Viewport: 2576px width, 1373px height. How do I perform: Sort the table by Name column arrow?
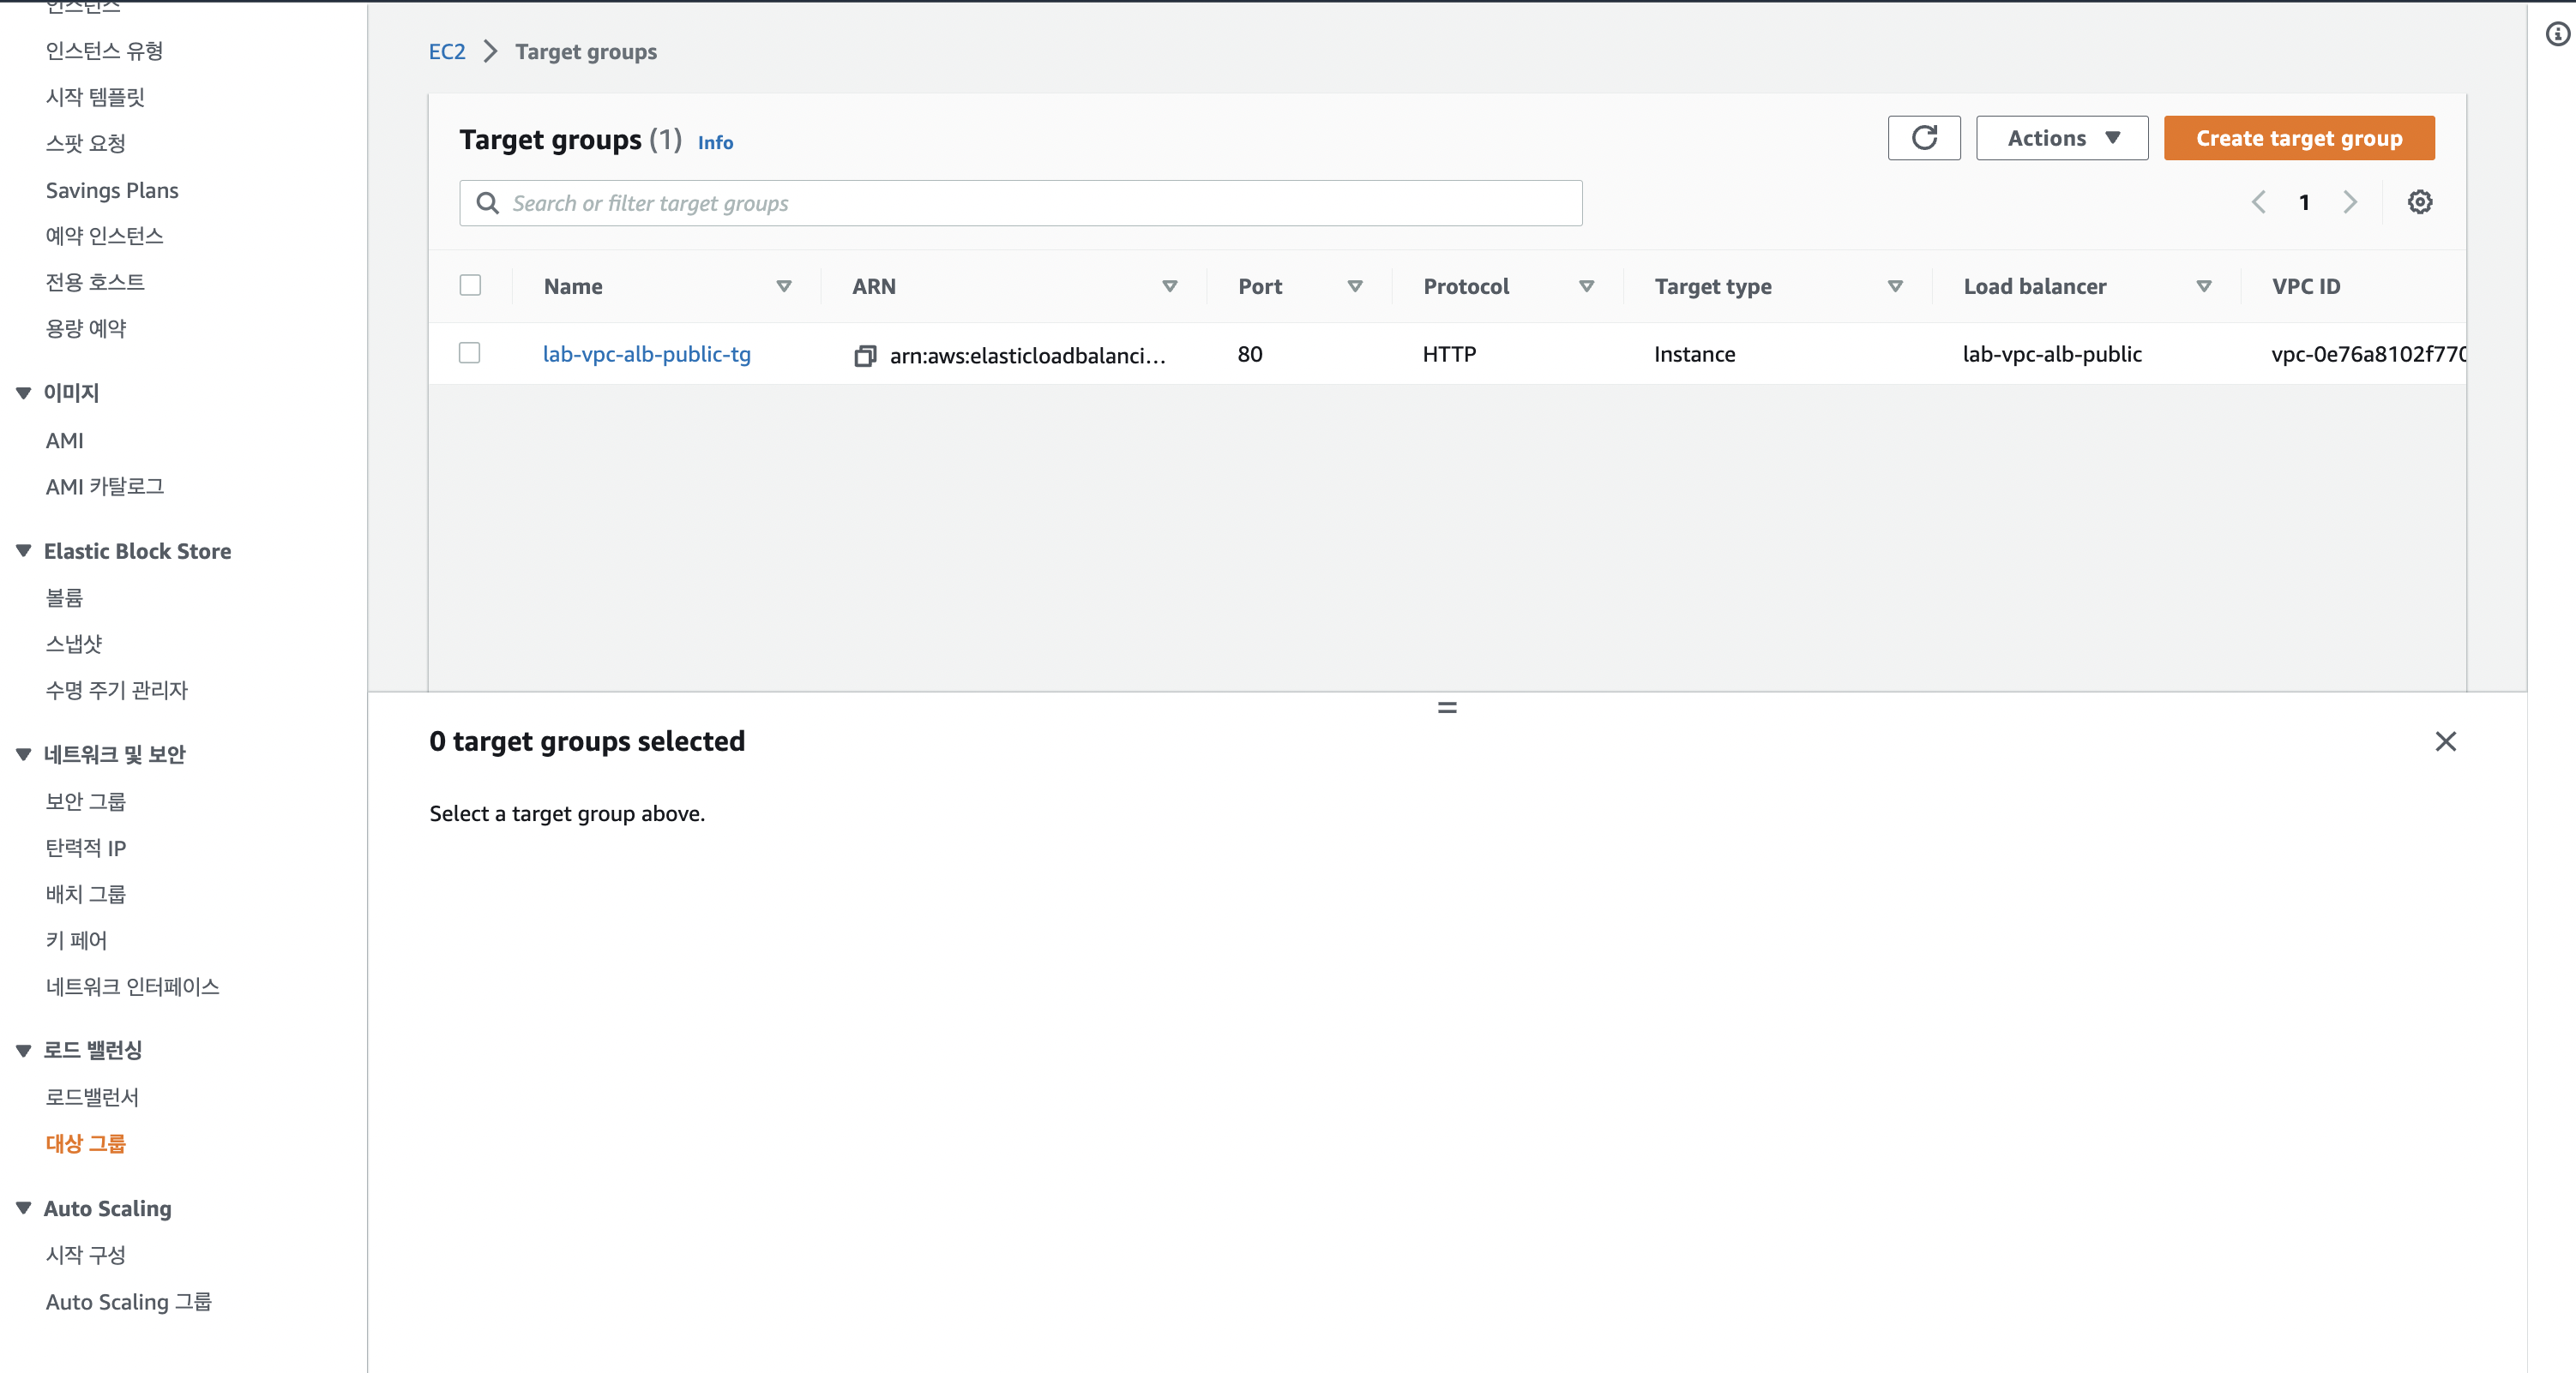tap(784, 287)
